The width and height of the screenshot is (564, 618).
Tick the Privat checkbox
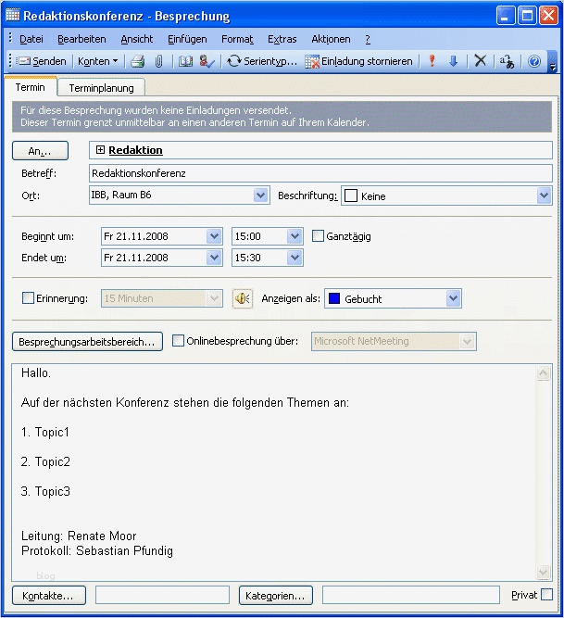[546, 594]
